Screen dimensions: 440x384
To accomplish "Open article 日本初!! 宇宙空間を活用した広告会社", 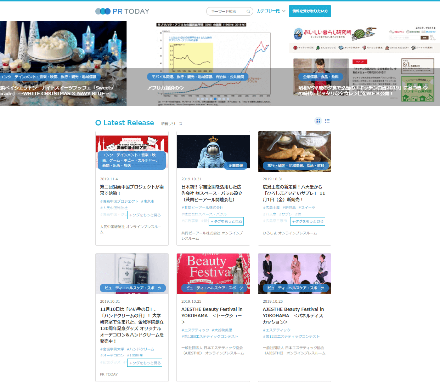I will pos(212,193).
